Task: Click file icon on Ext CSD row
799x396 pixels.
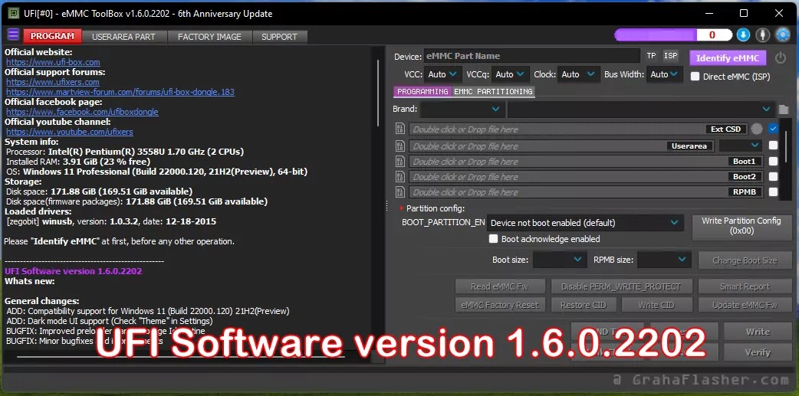Action: tap(400, 129)
